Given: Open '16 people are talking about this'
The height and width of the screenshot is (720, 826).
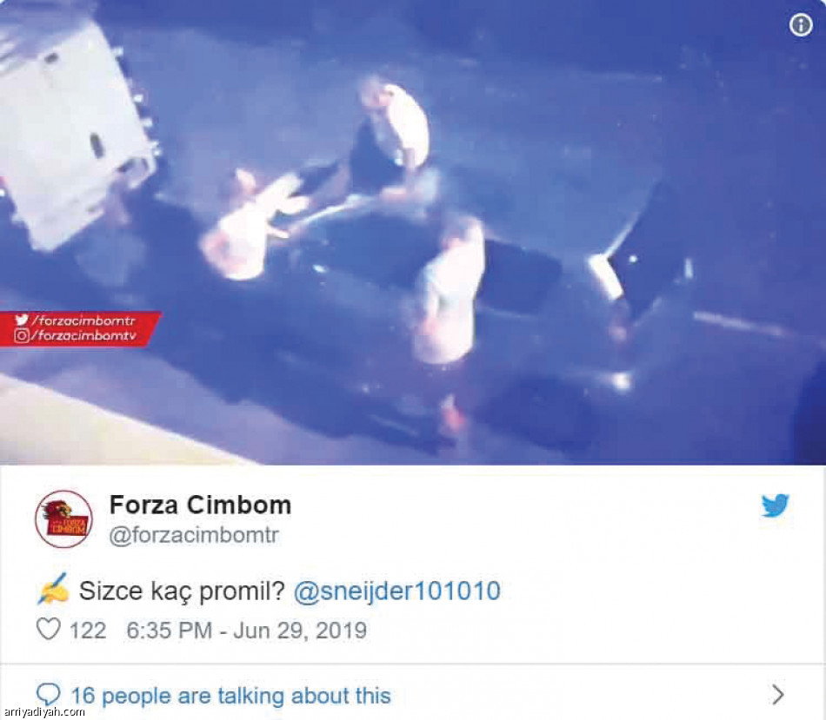Looking at the screenshot, I should click(230, 696).
